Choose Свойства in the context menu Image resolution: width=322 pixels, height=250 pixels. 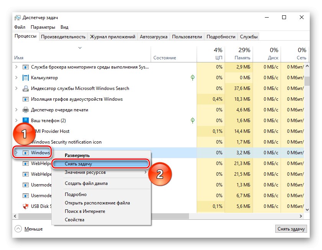[x=101, y=220]
